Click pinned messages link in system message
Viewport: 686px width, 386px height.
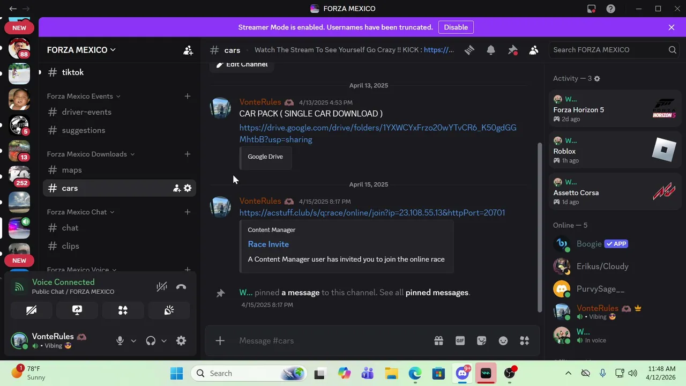coord(437,293)
